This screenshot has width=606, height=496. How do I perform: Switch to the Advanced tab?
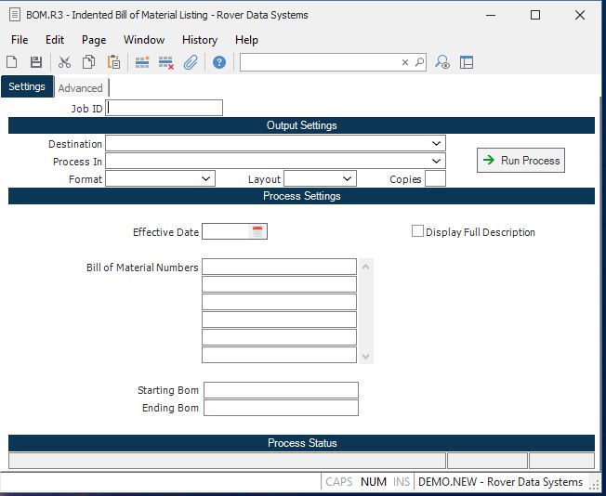[81, 88]
